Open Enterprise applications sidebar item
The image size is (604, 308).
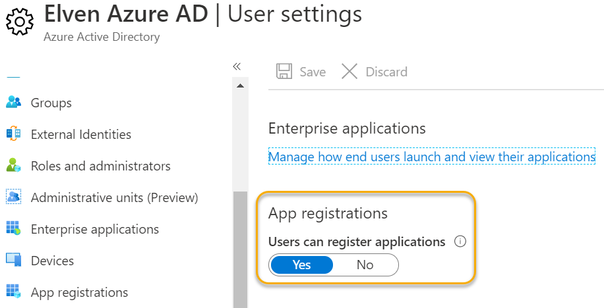(95, 229)
